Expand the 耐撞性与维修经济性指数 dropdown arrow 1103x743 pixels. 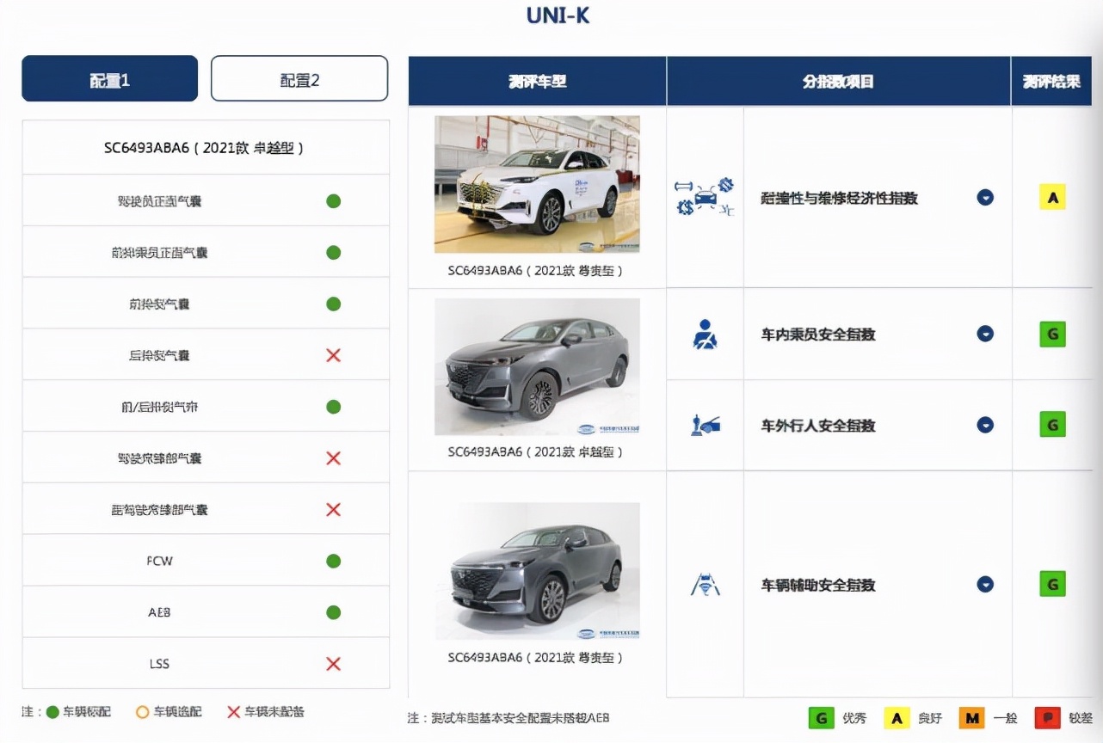click(x=985, y=198)
